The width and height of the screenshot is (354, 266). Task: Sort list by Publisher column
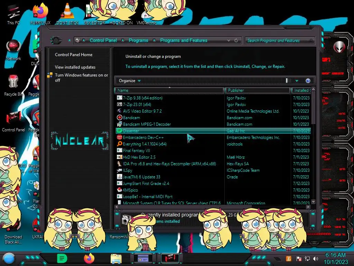(x=258, y=90)
